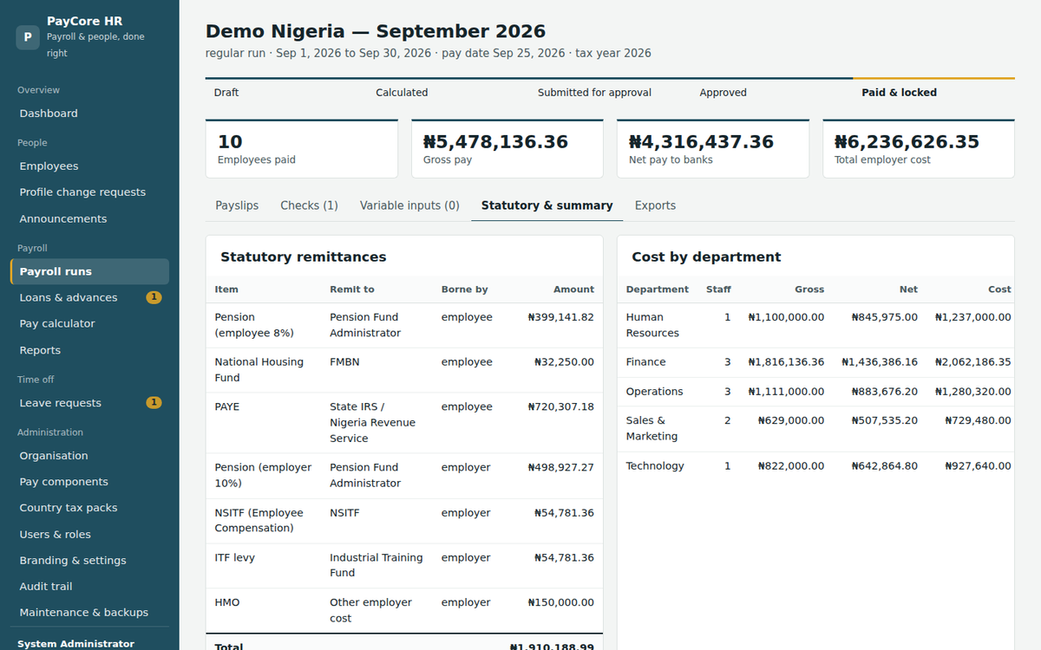Viewport: 1041px width, 650px height.
Task: Open the Audit trail
Action: pyautogui.click(x=89, y=587)
